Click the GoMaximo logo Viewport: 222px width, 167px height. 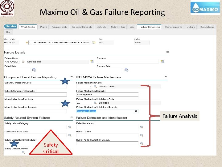tap(205, 8)
